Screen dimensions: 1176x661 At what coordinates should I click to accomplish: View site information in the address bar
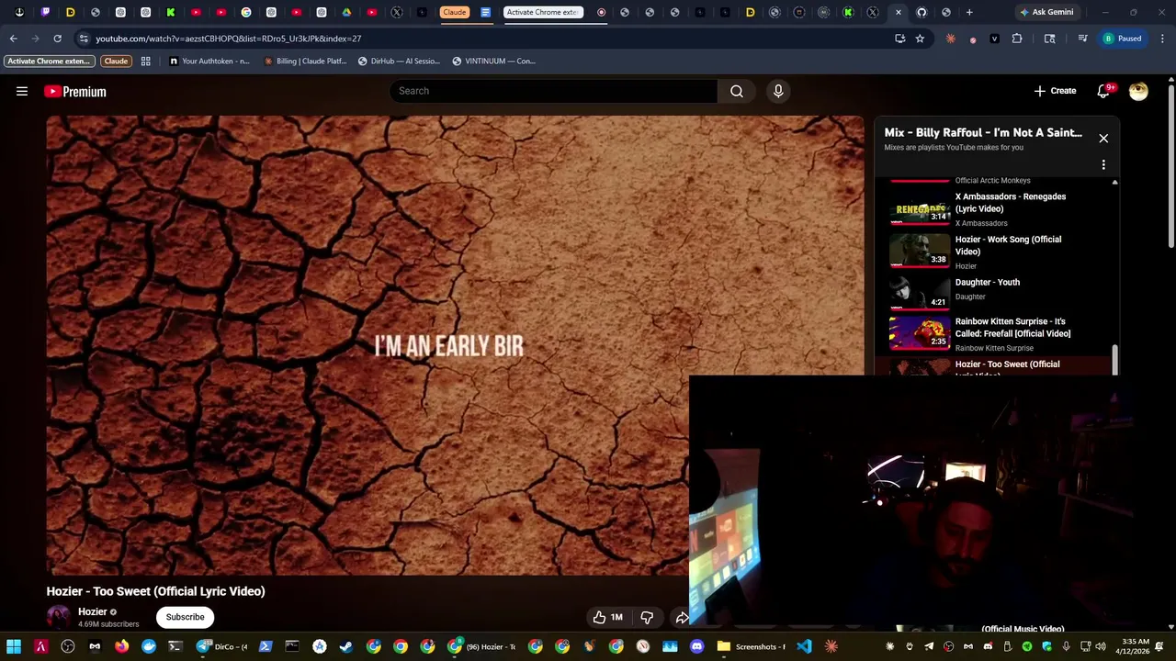click(84, 39)
